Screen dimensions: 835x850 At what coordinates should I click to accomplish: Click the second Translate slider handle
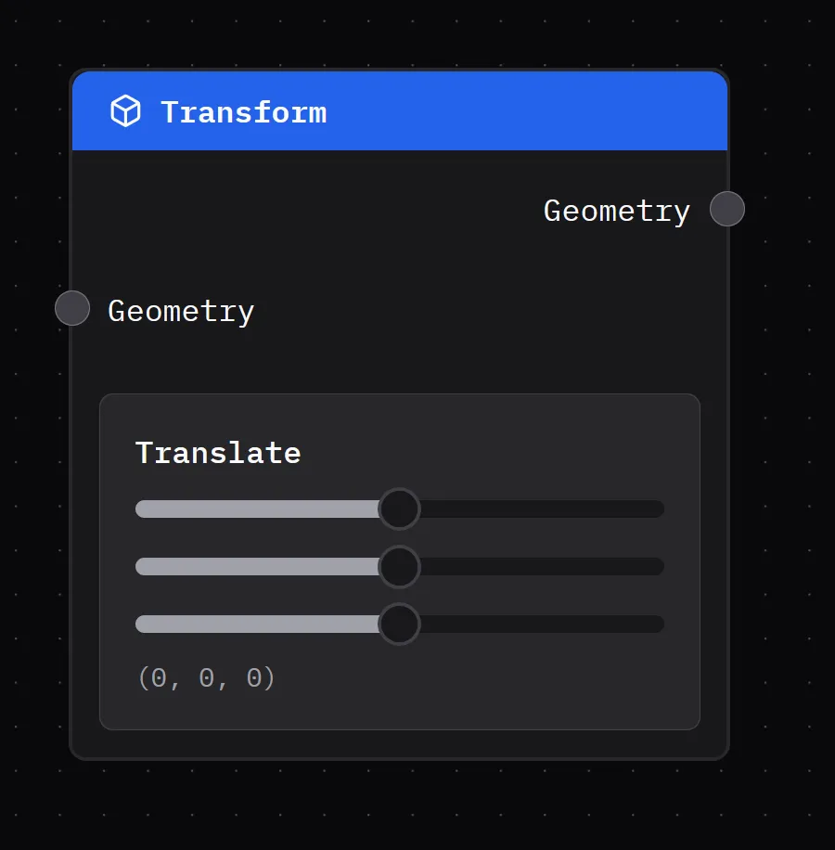(399, 566)
